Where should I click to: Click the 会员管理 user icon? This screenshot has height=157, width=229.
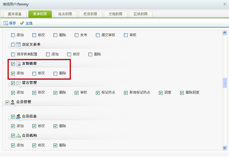click(13, 102)
